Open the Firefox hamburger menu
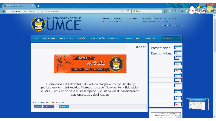 [x=213, y=11]
